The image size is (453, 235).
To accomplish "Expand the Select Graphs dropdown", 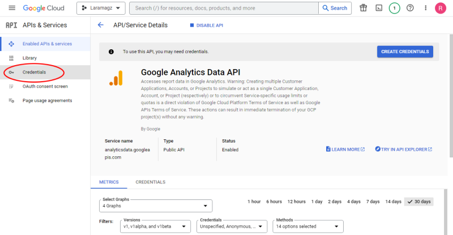I will click(156, 206).
